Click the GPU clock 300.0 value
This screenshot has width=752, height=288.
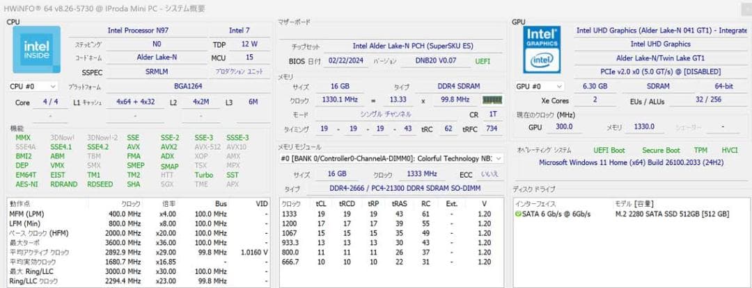tap(563, 126)
